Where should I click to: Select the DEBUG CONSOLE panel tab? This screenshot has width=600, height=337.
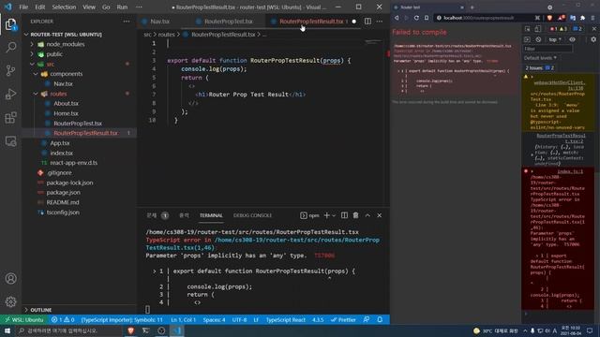(x=252, y=215)
